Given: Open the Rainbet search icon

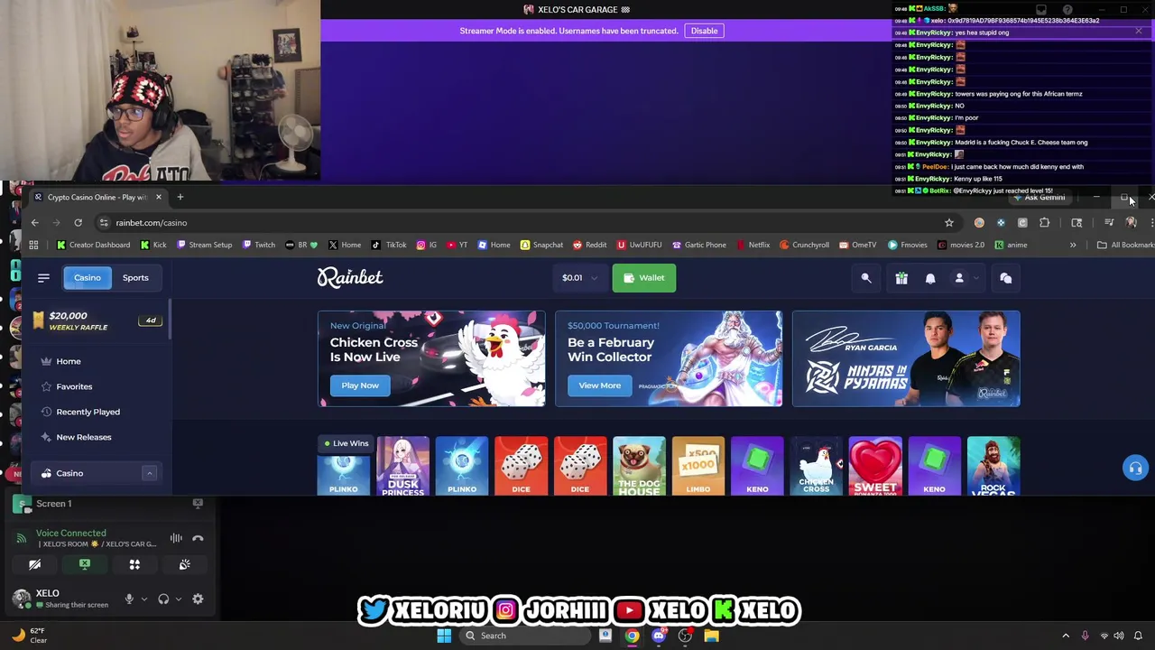Looking at the screenshot, I should click(866, 278).
